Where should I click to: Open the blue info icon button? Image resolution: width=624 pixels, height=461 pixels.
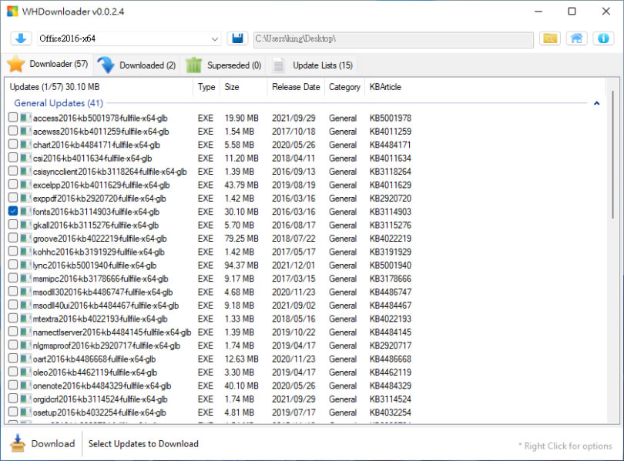point(603,38)
